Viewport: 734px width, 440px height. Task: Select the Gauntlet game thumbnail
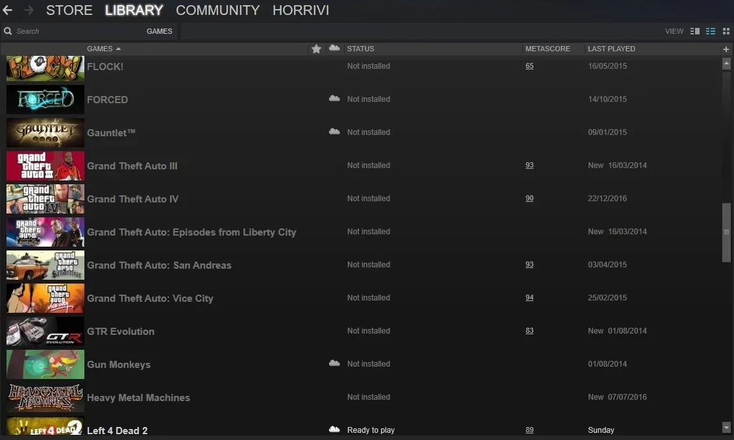pyautogui.click(x=45, y=132)
